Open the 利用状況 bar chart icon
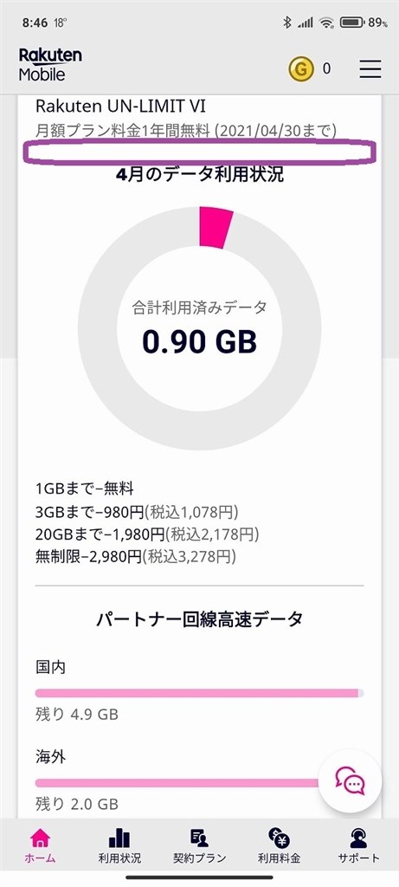 (x=119, y=838)
